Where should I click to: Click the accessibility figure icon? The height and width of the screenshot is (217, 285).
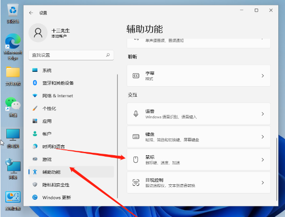35,171
